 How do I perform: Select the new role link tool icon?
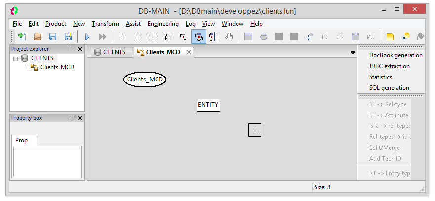[x=309, y=37]
